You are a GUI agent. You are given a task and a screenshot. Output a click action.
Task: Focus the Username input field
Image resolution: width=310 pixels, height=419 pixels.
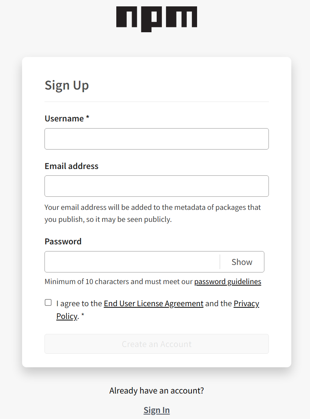pyautogui.click(x=156, y=139)
